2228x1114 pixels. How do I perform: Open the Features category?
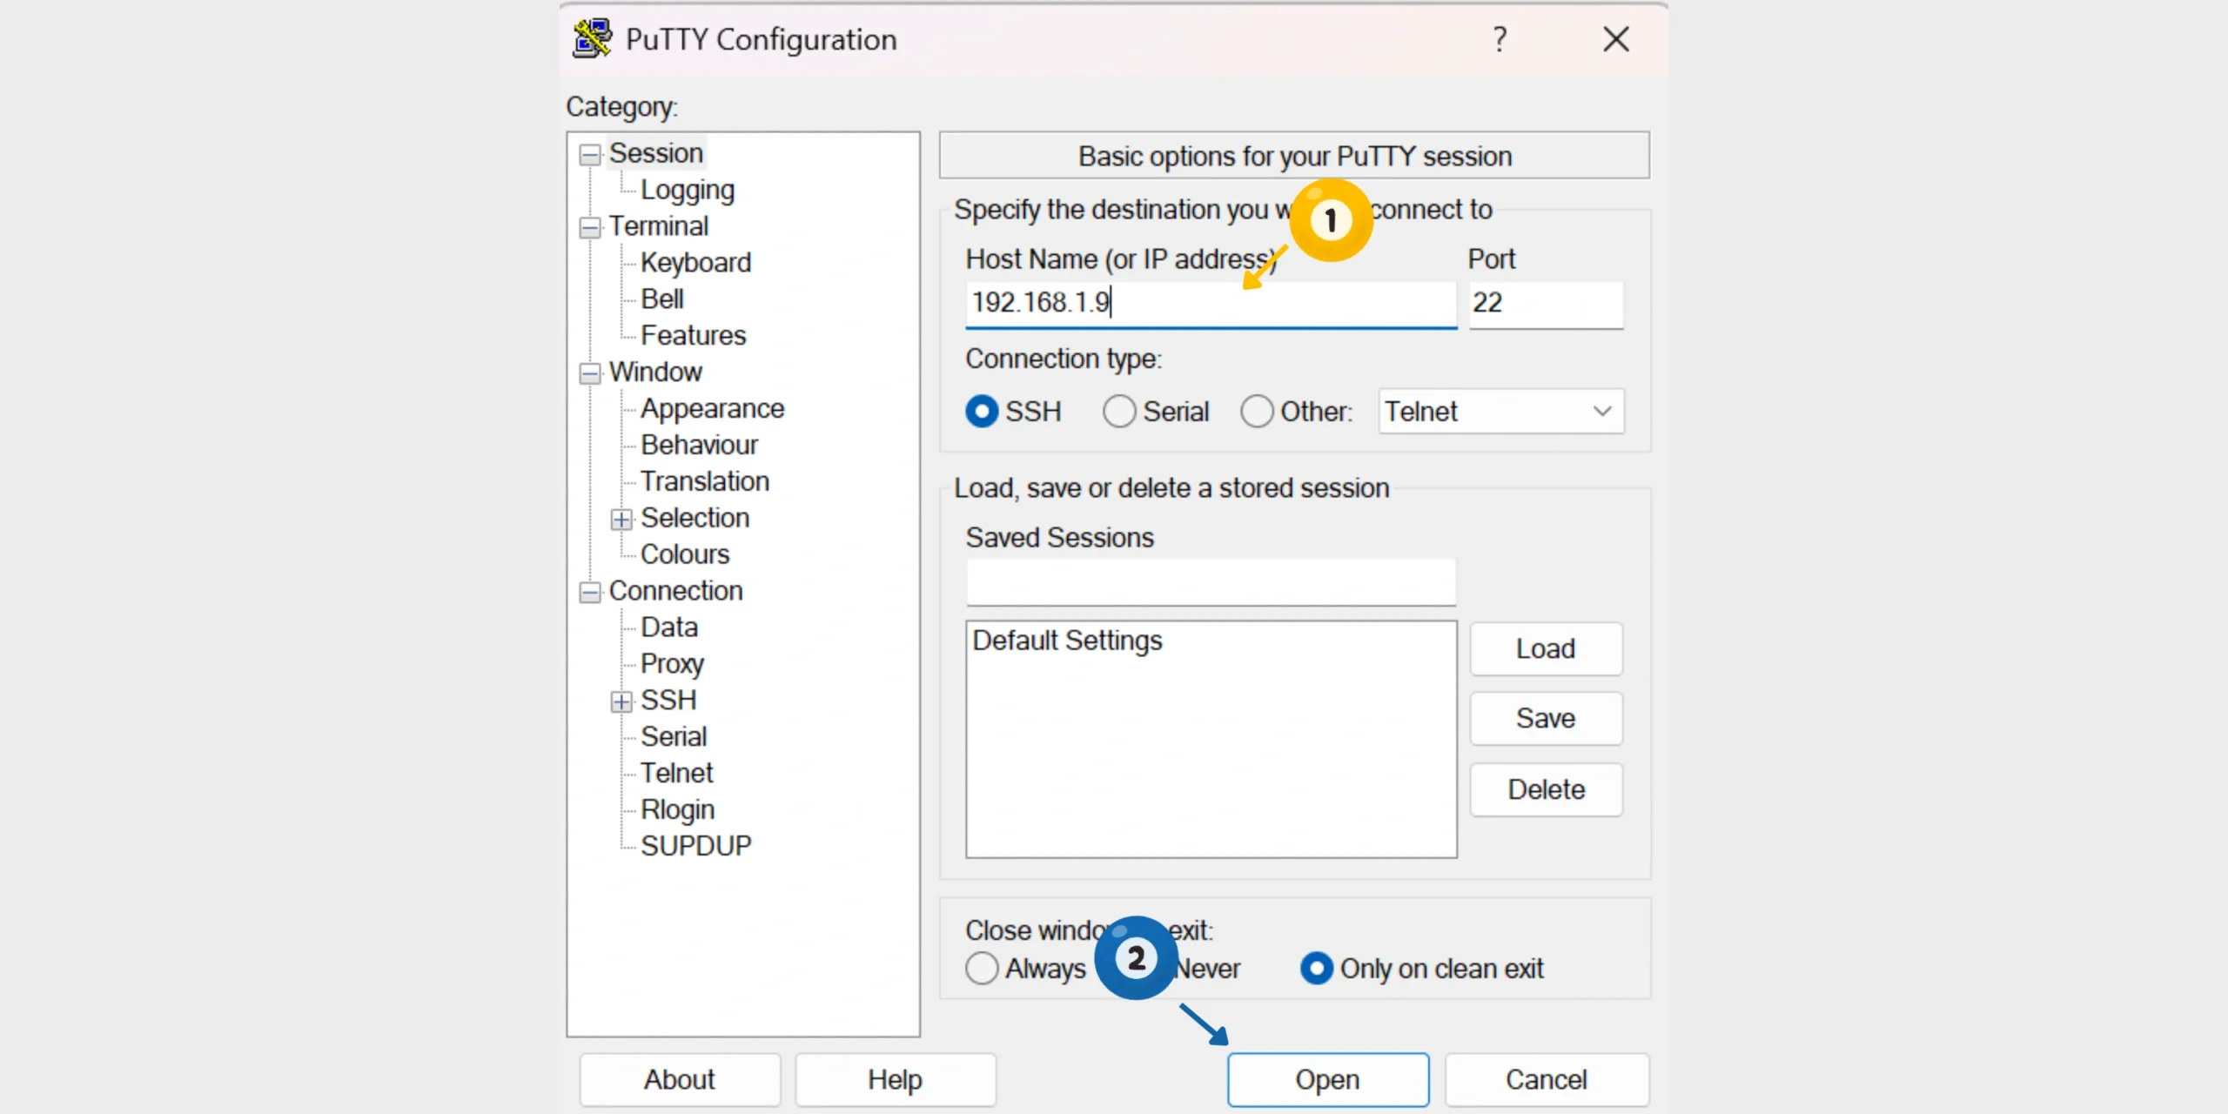pos(694,336)
